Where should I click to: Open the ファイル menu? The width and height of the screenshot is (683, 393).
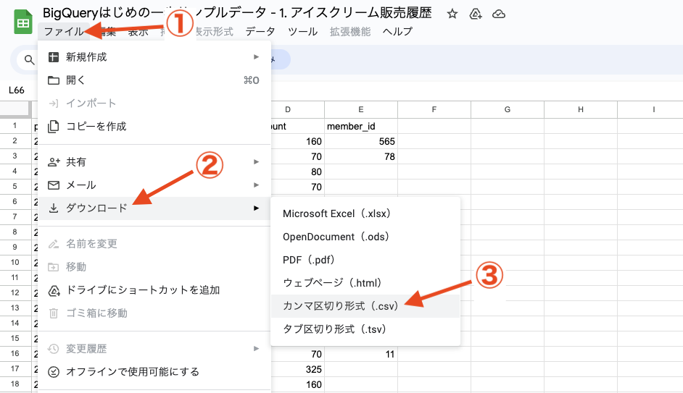[64, 31]
